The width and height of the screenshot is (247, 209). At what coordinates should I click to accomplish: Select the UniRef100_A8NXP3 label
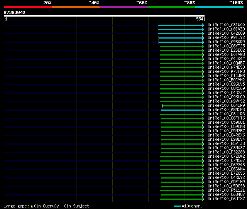pos(226,110)
